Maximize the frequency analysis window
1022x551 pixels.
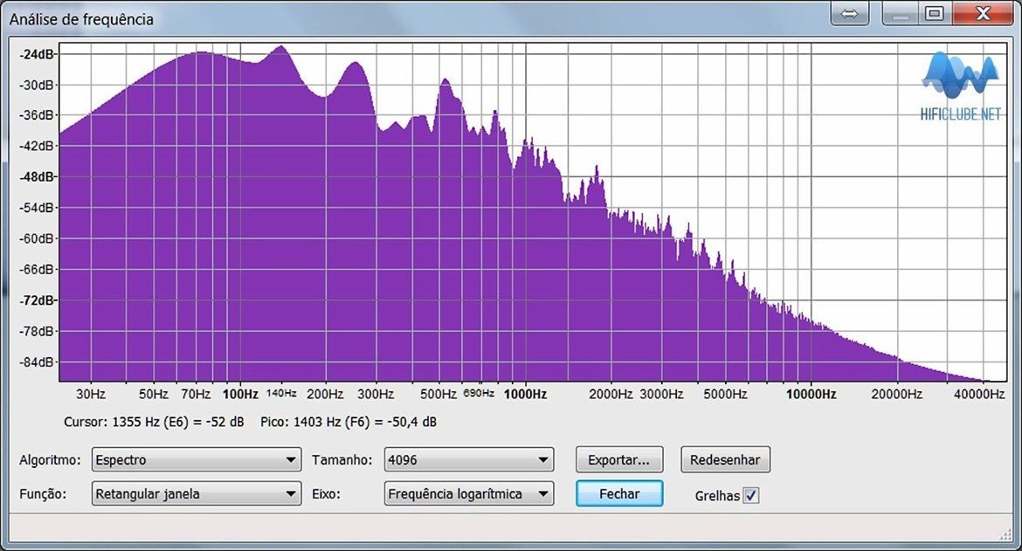click(934, 14)
